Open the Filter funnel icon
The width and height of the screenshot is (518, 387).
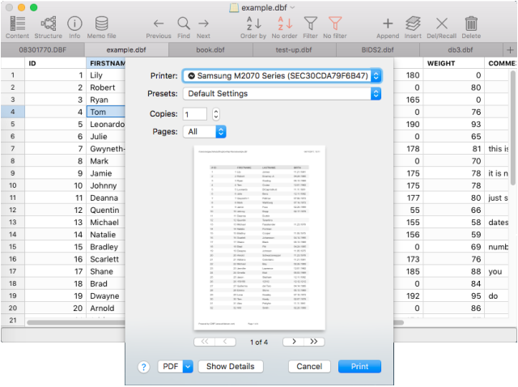[x=310, y=24]
